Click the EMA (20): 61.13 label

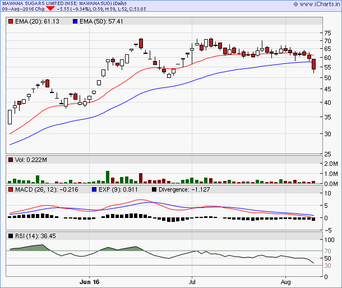point(37,21)
